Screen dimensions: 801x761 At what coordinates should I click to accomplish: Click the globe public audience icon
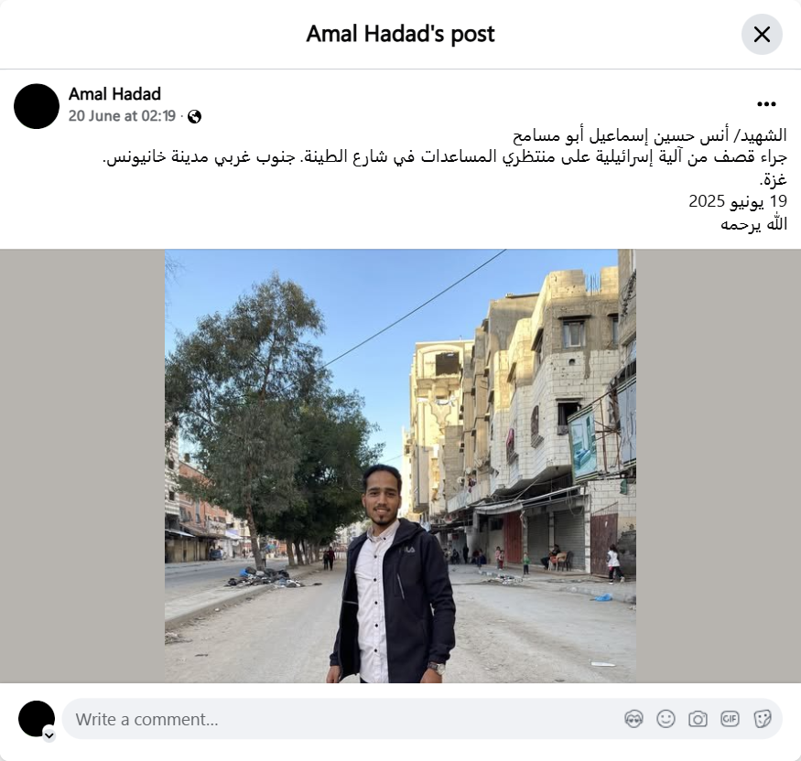pyautogui.click(x=194, y=117)
